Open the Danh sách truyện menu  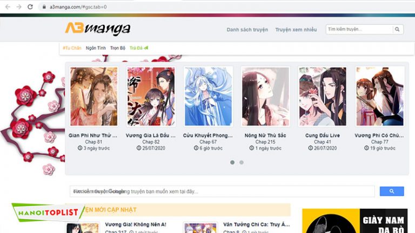[247, 30]
